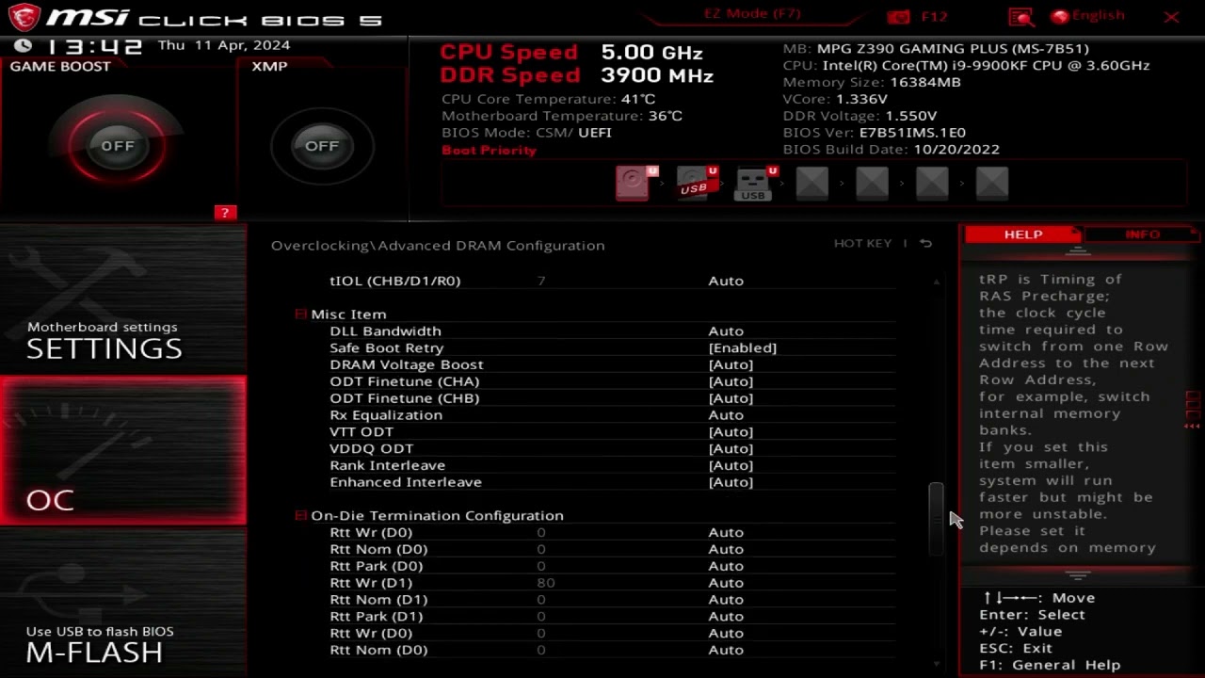
Task: Edit the Auto value for tIOL (CHB/D1/R0)
Action: tap(726, 281)
